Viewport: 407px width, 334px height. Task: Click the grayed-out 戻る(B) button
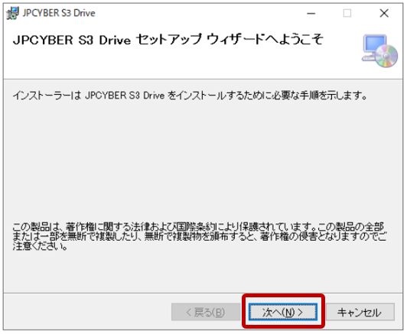206,312
